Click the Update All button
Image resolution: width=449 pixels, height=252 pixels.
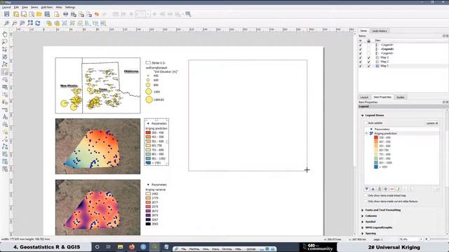(x=432, y=123)
